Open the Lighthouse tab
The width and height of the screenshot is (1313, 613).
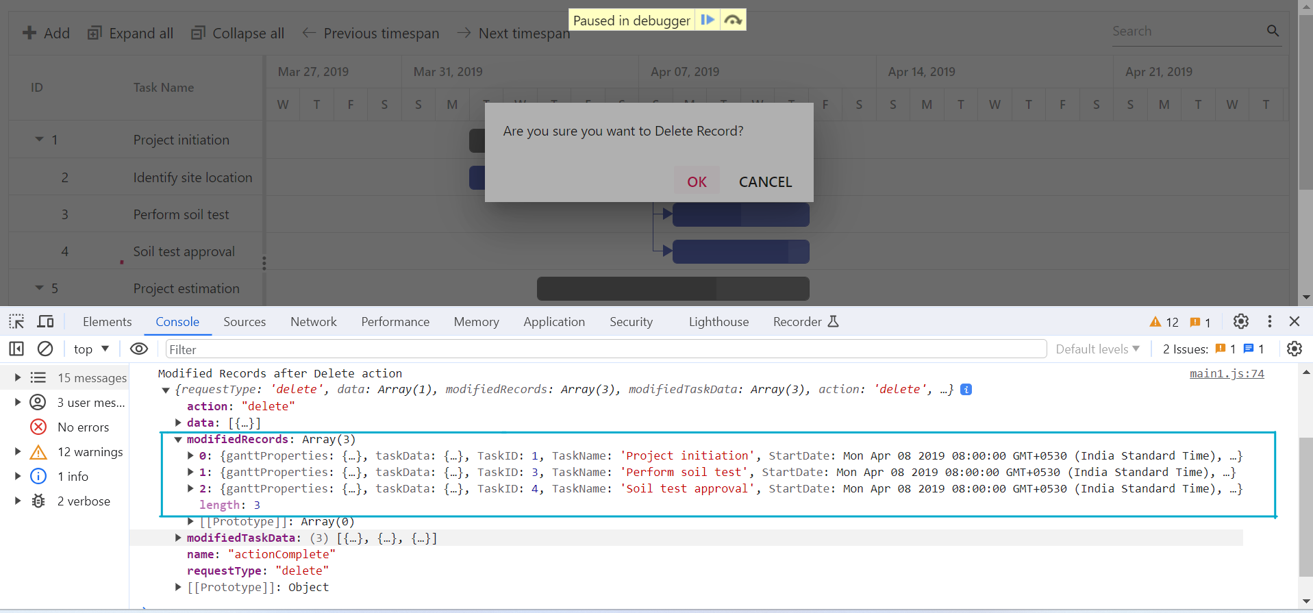(718, 322)
